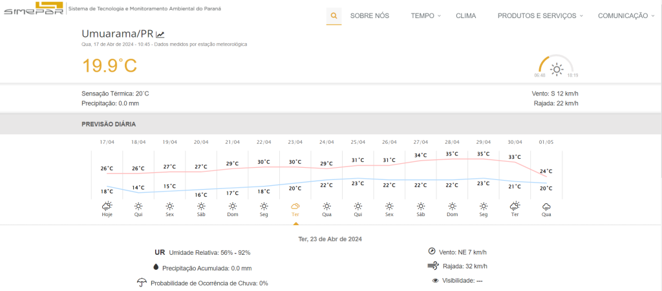Click the sunrise-sunset sun arc icon
Viewport: 662px width, 291px height.
pyautogui.click(x=557, y=66)
